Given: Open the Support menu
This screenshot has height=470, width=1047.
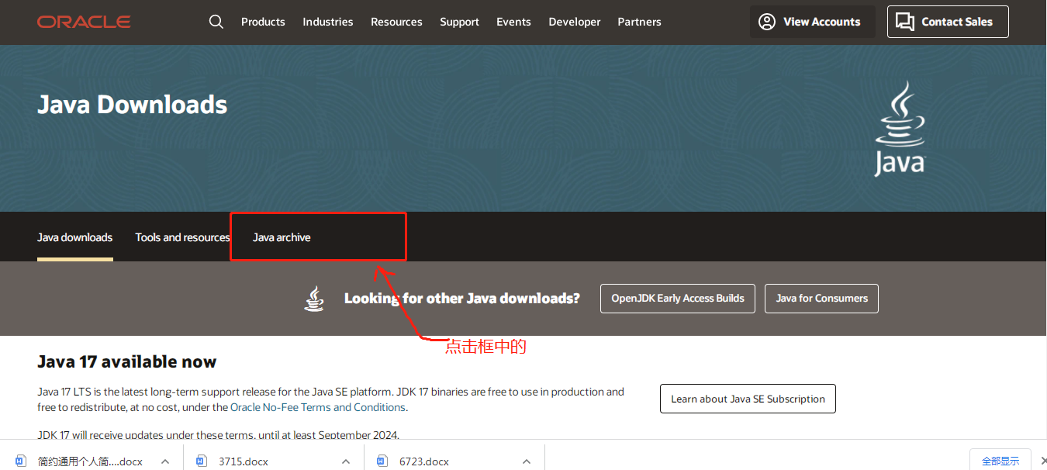Looking at the screenshot, I should click(459, 22).
